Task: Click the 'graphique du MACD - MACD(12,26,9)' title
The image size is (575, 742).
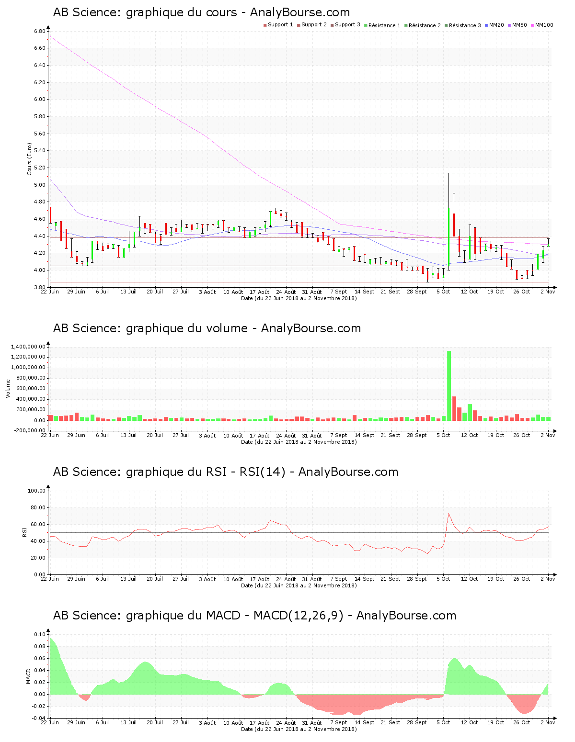Action: pyautogui.click(x=254, y=616)
